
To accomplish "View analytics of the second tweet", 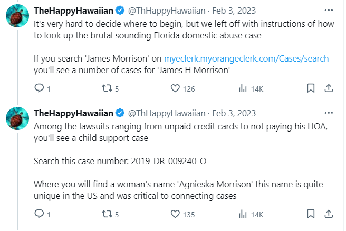I will 243,214.
